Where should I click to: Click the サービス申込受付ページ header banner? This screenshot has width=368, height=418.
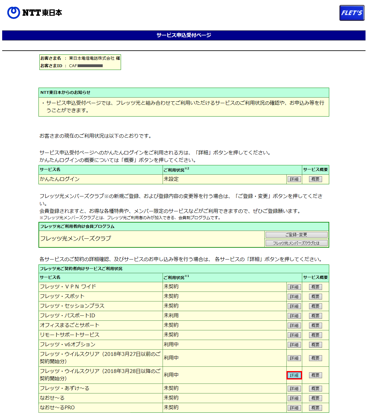coord(184,35)
